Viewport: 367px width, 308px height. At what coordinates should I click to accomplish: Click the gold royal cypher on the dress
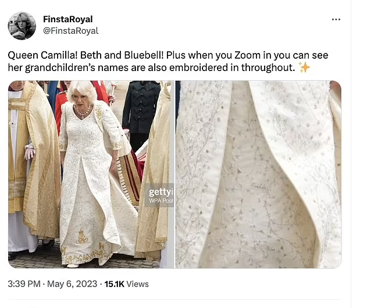81,236
